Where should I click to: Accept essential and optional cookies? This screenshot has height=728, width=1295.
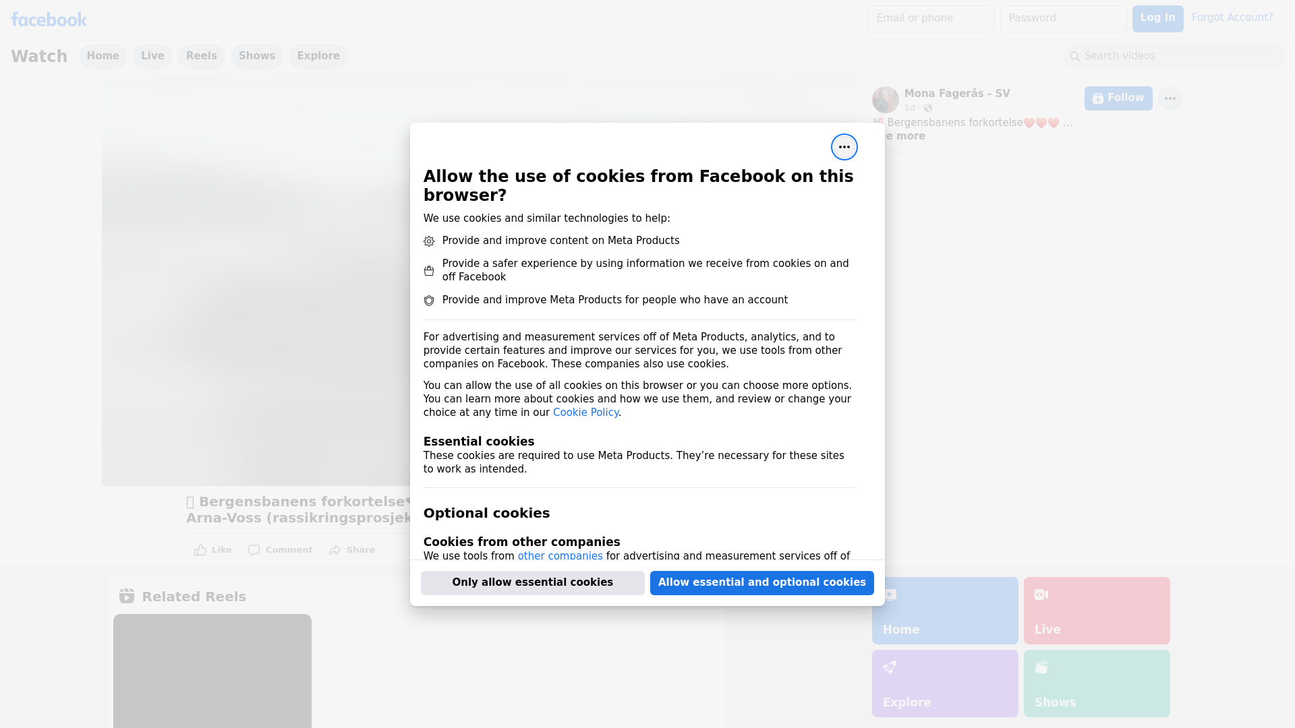click(761, 582)
